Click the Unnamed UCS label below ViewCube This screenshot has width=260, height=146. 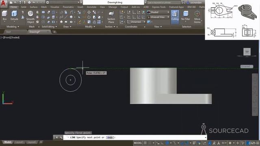pos(247,67)
